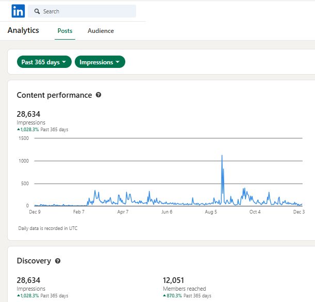Expand the Impressions metric dropdown
The width and height of the screenshot is (315, 302).
click(100, 62)
